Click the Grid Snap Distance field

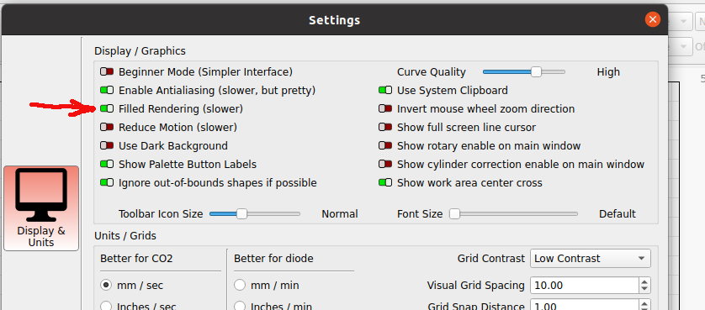click(x=585, y=306)
